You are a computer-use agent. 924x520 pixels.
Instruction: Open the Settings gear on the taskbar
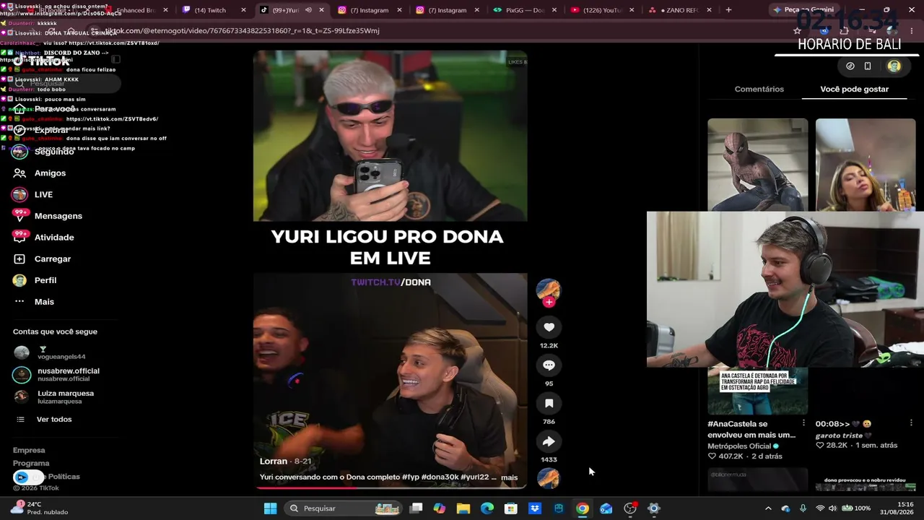(654, 508)
